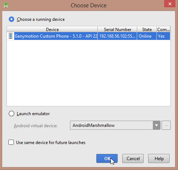Viewport: 178px width, 170px height.
Task: Open the Android virtual device dropdown arrow
Action: [156, 125]
